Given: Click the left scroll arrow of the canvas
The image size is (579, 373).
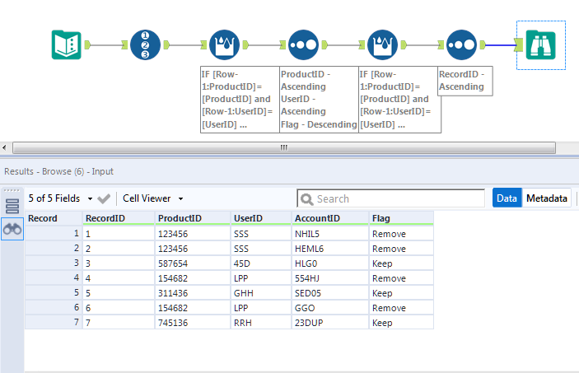Looking at the screenshot, I should point(4,147).
